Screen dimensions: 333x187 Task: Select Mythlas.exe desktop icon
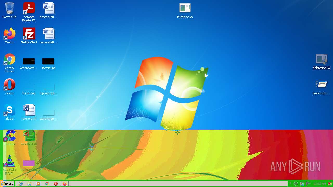pos(185,11)
